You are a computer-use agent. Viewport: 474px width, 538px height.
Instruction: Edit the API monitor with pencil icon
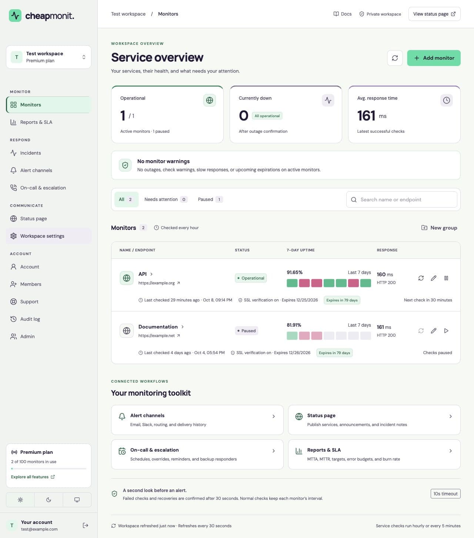(x=434, y=278)
